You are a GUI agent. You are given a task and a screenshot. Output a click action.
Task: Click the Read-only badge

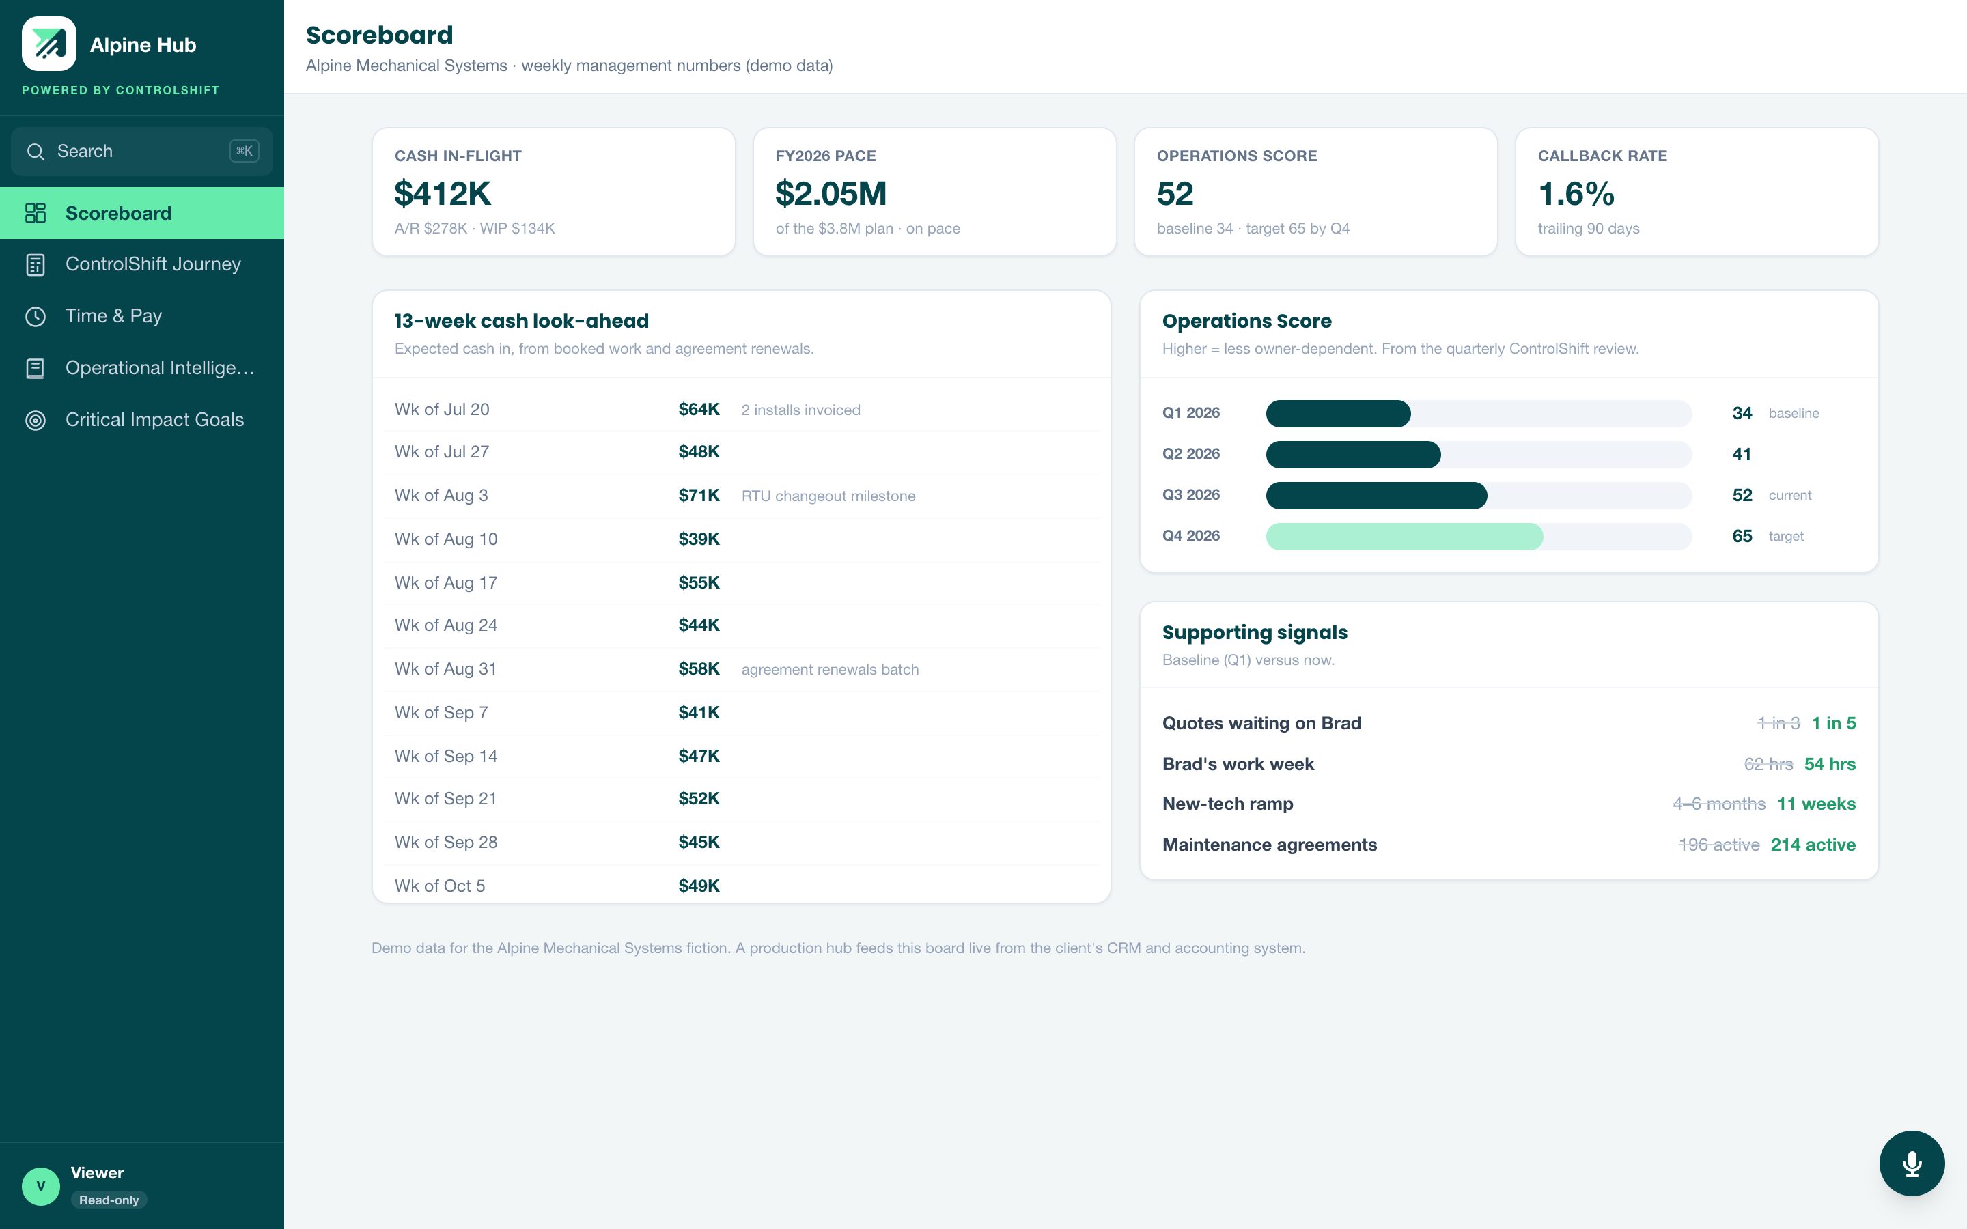[109, 1200]
